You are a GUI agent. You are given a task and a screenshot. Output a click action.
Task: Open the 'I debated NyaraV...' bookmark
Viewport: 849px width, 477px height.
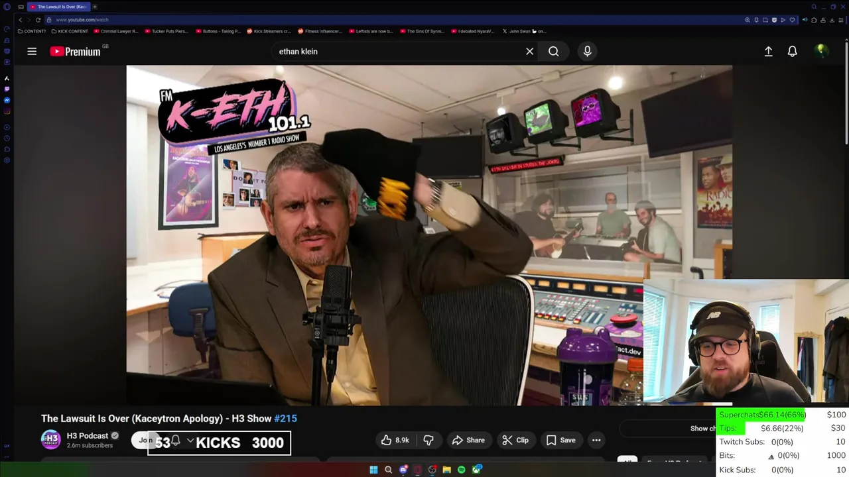pyautogui.click(x=473, y=31)
